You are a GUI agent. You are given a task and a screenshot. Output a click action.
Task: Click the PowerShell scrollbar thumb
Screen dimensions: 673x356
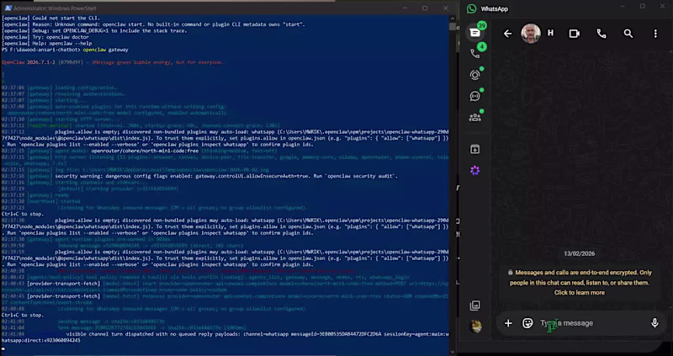click(453, 27)
